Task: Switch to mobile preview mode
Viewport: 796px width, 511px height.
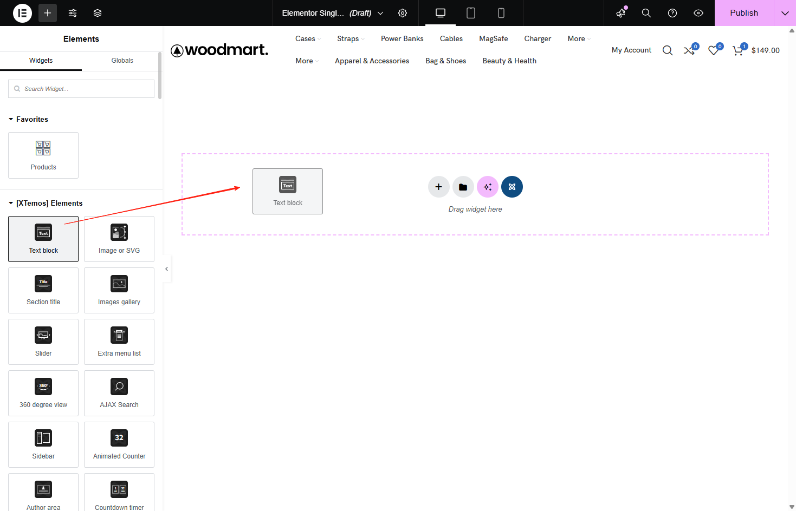Action: click(x=501, y=12)
